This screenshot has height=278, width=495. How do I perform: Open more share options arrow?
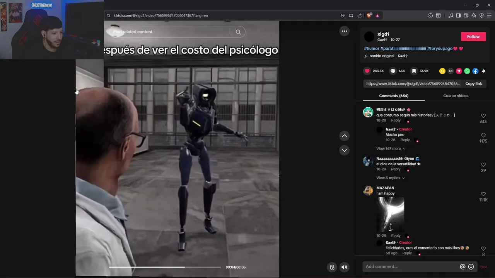[x=483, y=71]
